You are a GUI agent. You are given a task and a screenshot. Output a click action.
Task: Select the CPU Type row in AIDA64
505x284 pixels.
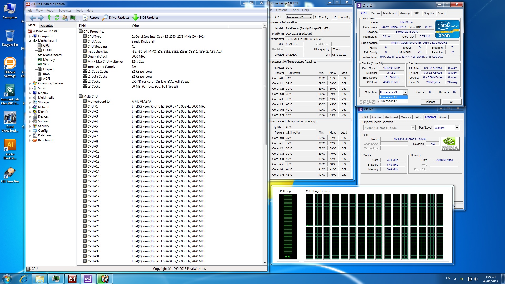point(171,37)
